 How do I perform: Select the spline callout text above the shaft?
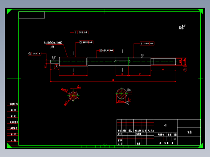pos(53,43)
